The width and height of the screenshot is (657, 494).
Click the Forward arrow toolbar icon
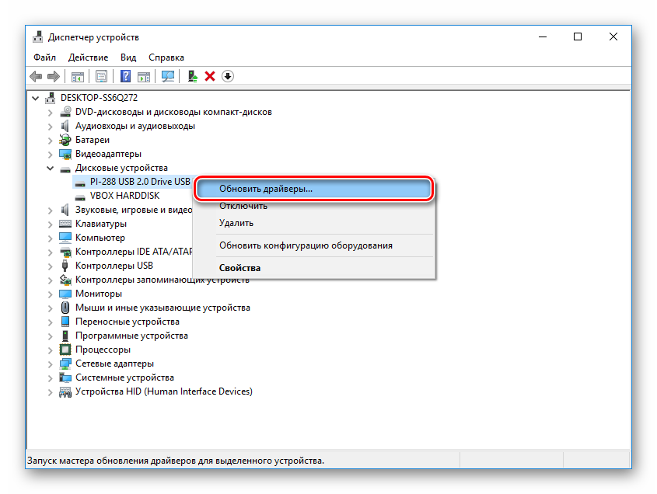point(53,76)
